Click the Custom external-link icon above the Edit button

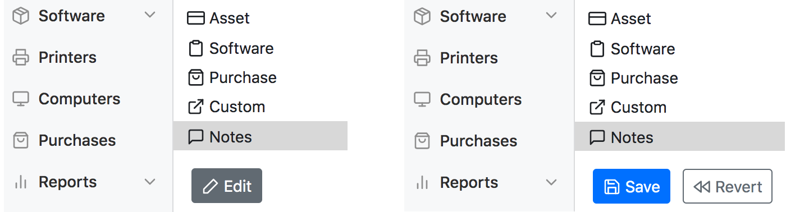[x=195, y=107]
